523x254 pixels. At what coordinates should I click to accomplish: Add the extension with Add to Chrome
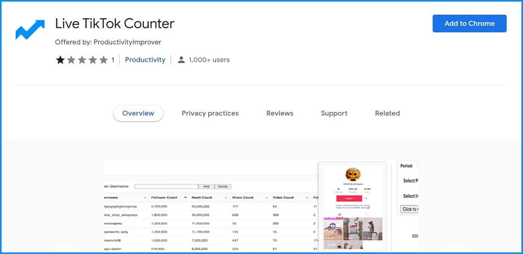[469, 24]
